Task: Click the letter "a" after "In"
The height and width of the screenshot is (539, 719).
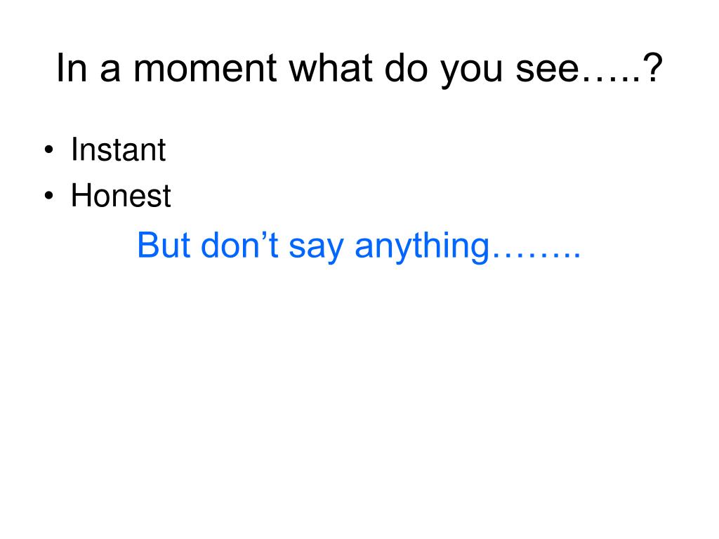Action: (x=110, y=70)
